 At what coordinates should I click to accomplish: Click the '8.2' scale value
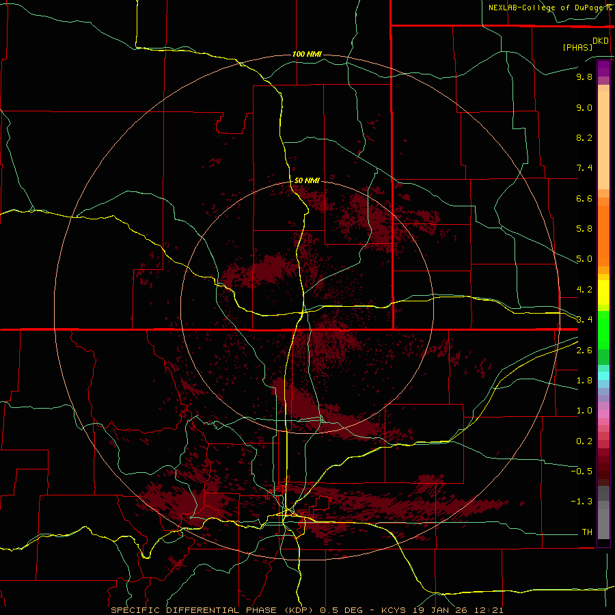point(584,137)
